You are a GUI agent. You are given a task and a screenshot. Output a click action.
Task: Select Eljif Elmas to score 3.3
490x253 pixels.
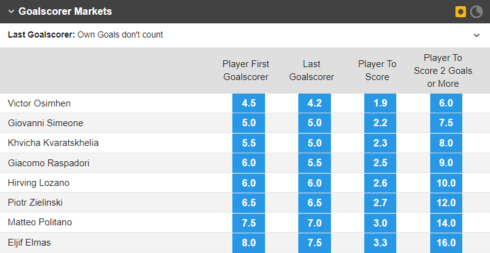pos(380,243)
